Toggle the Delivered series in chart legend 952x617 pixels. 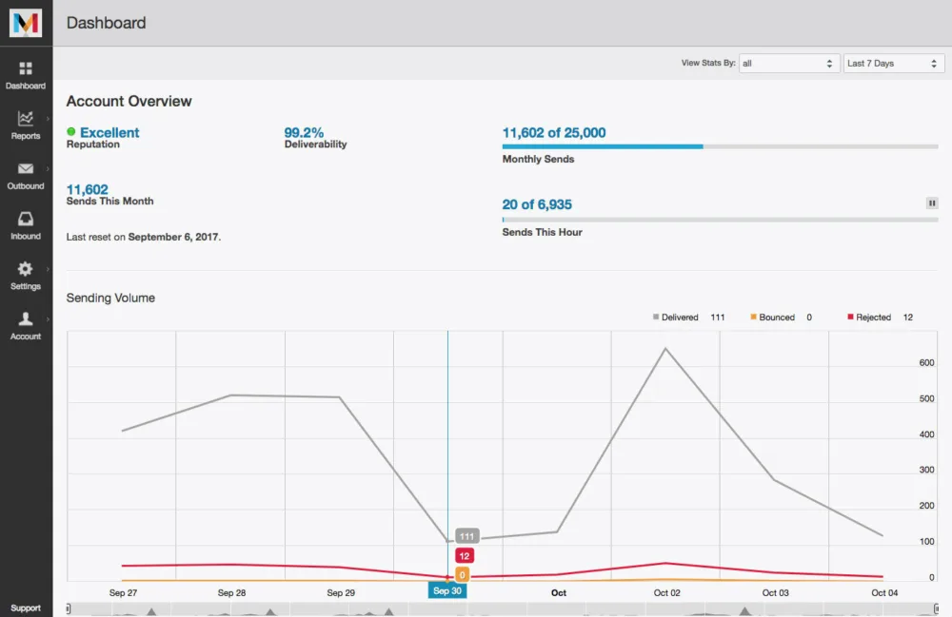(x=679, y=318)
